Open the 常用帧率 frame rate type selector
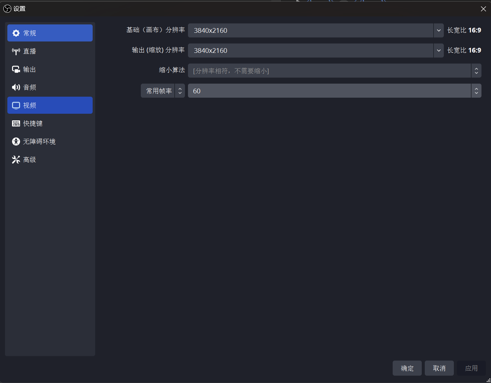 point(163,91)
